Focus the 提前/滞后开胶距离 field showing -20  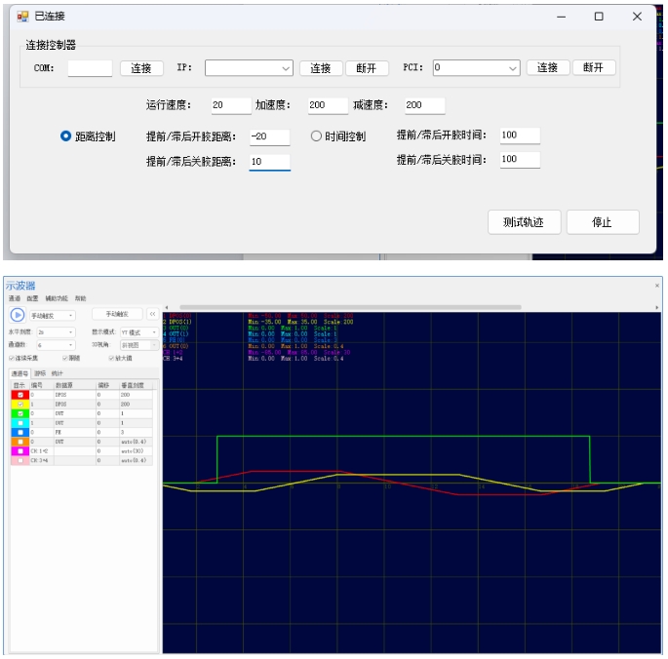tap(270, 136)
